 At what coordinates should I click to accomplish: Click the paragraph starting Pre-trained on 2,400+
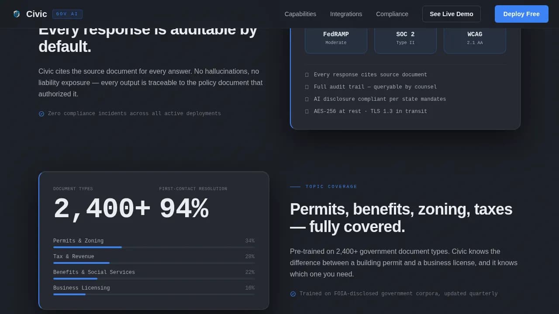tap(404, 263)
